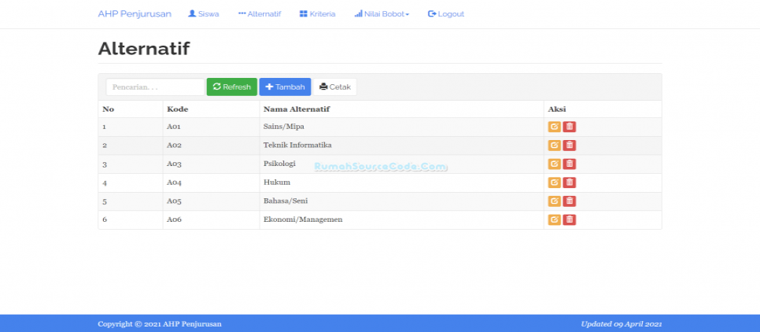Delete the Ekonomi/Managemen row
The width and height of the screenshot is (760, 332).
(x=570, y=219)
